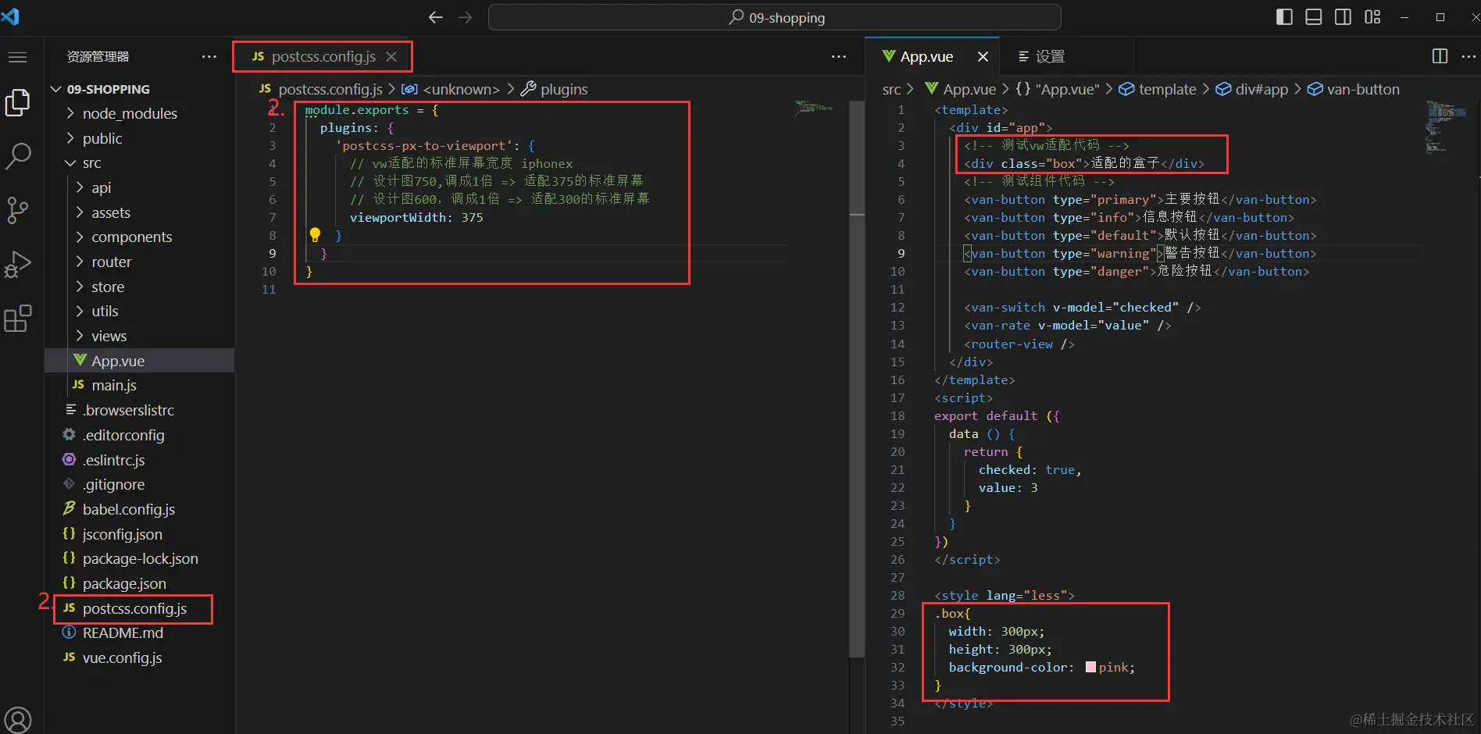
Task: Open README.md in the explorer
Action: point(140,633)
